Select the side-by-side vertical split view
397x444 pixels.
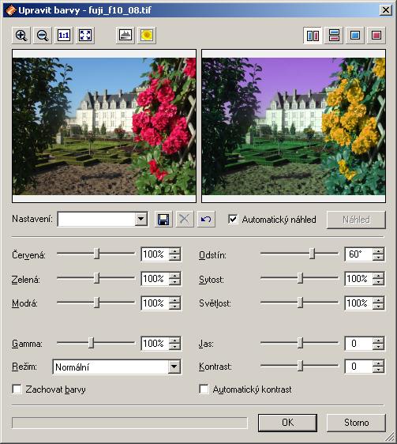point(313,36)
